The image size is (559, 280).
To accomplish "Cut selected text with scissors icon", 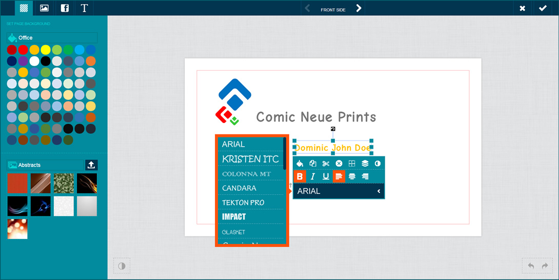I will pos(326,164).
